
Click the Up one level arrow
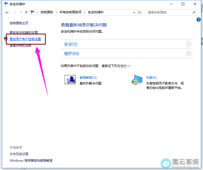click(x=26, y=13)
